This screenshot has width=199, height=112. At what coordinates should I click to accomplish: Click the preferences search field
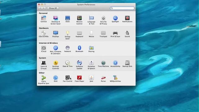pyautogui.click(x=122, y=8)
